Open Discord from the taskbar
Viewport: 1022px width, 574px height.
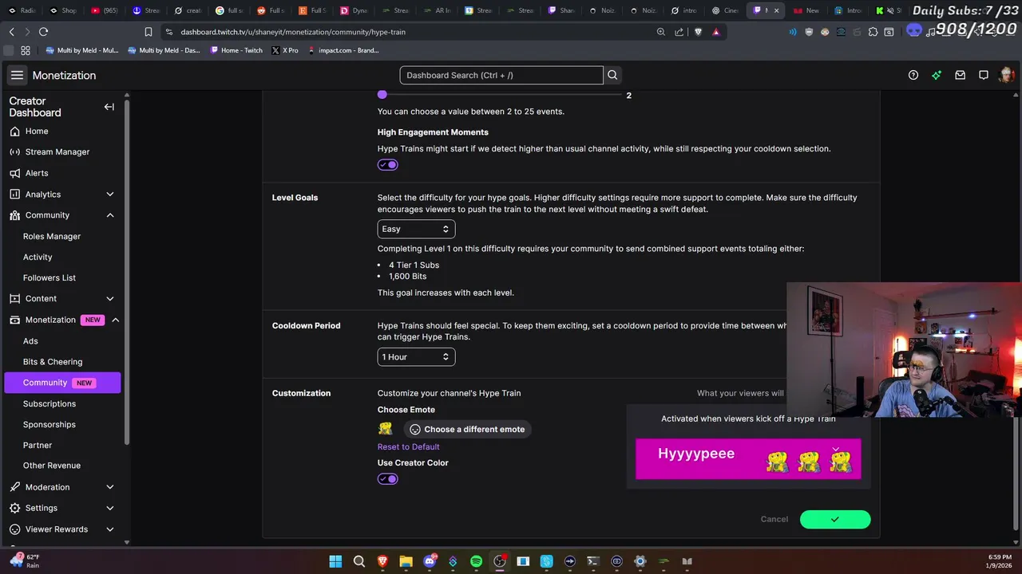(430, 561)
